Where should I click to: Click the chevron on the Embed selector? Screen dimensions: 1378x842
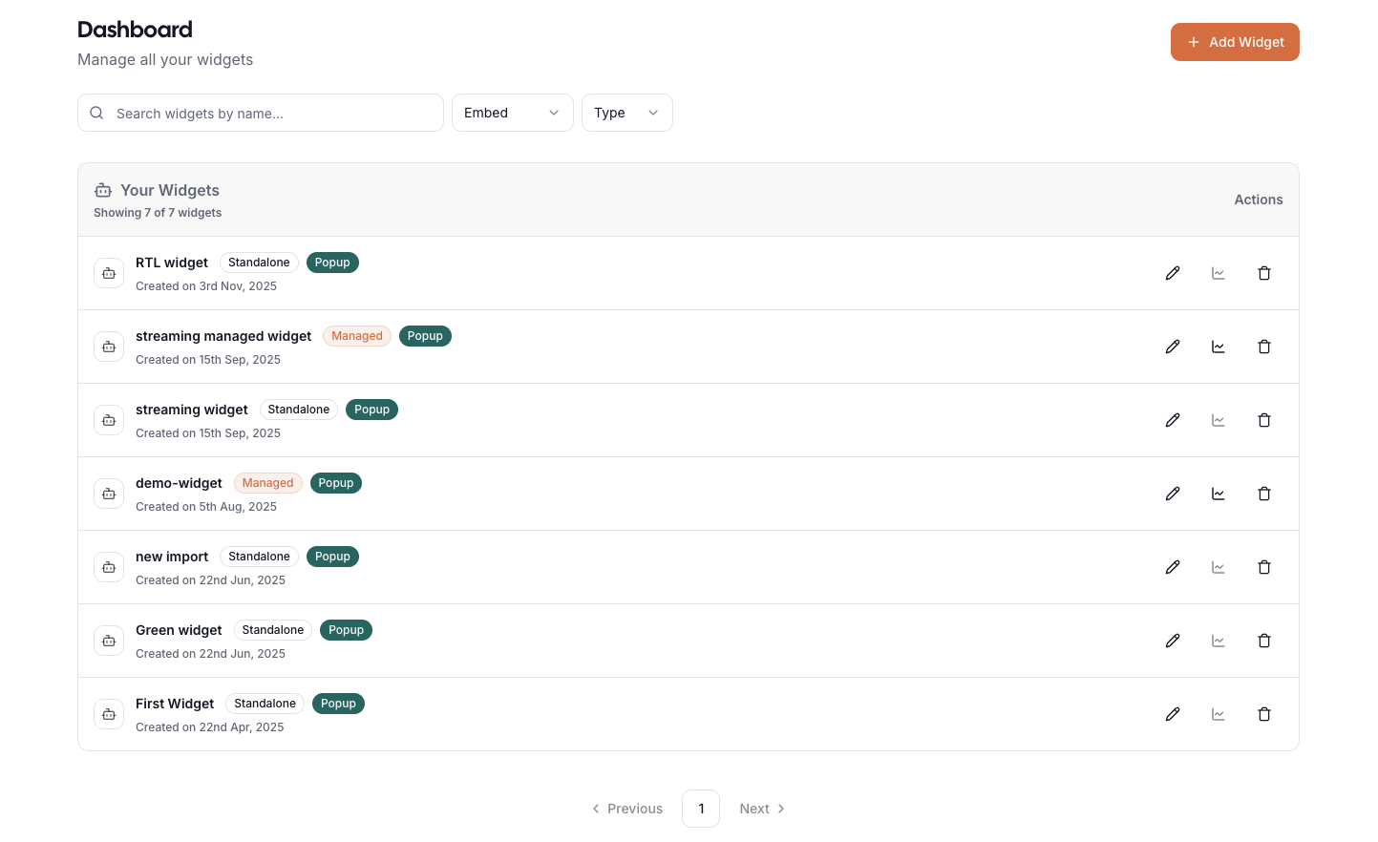[554, 113]
